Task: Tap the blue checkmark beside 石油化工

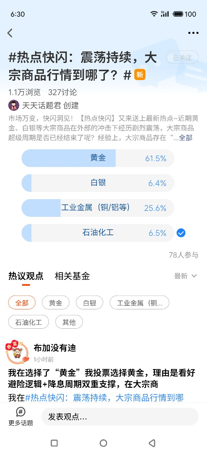Action: pyautogui.click(x=181, y=233)
